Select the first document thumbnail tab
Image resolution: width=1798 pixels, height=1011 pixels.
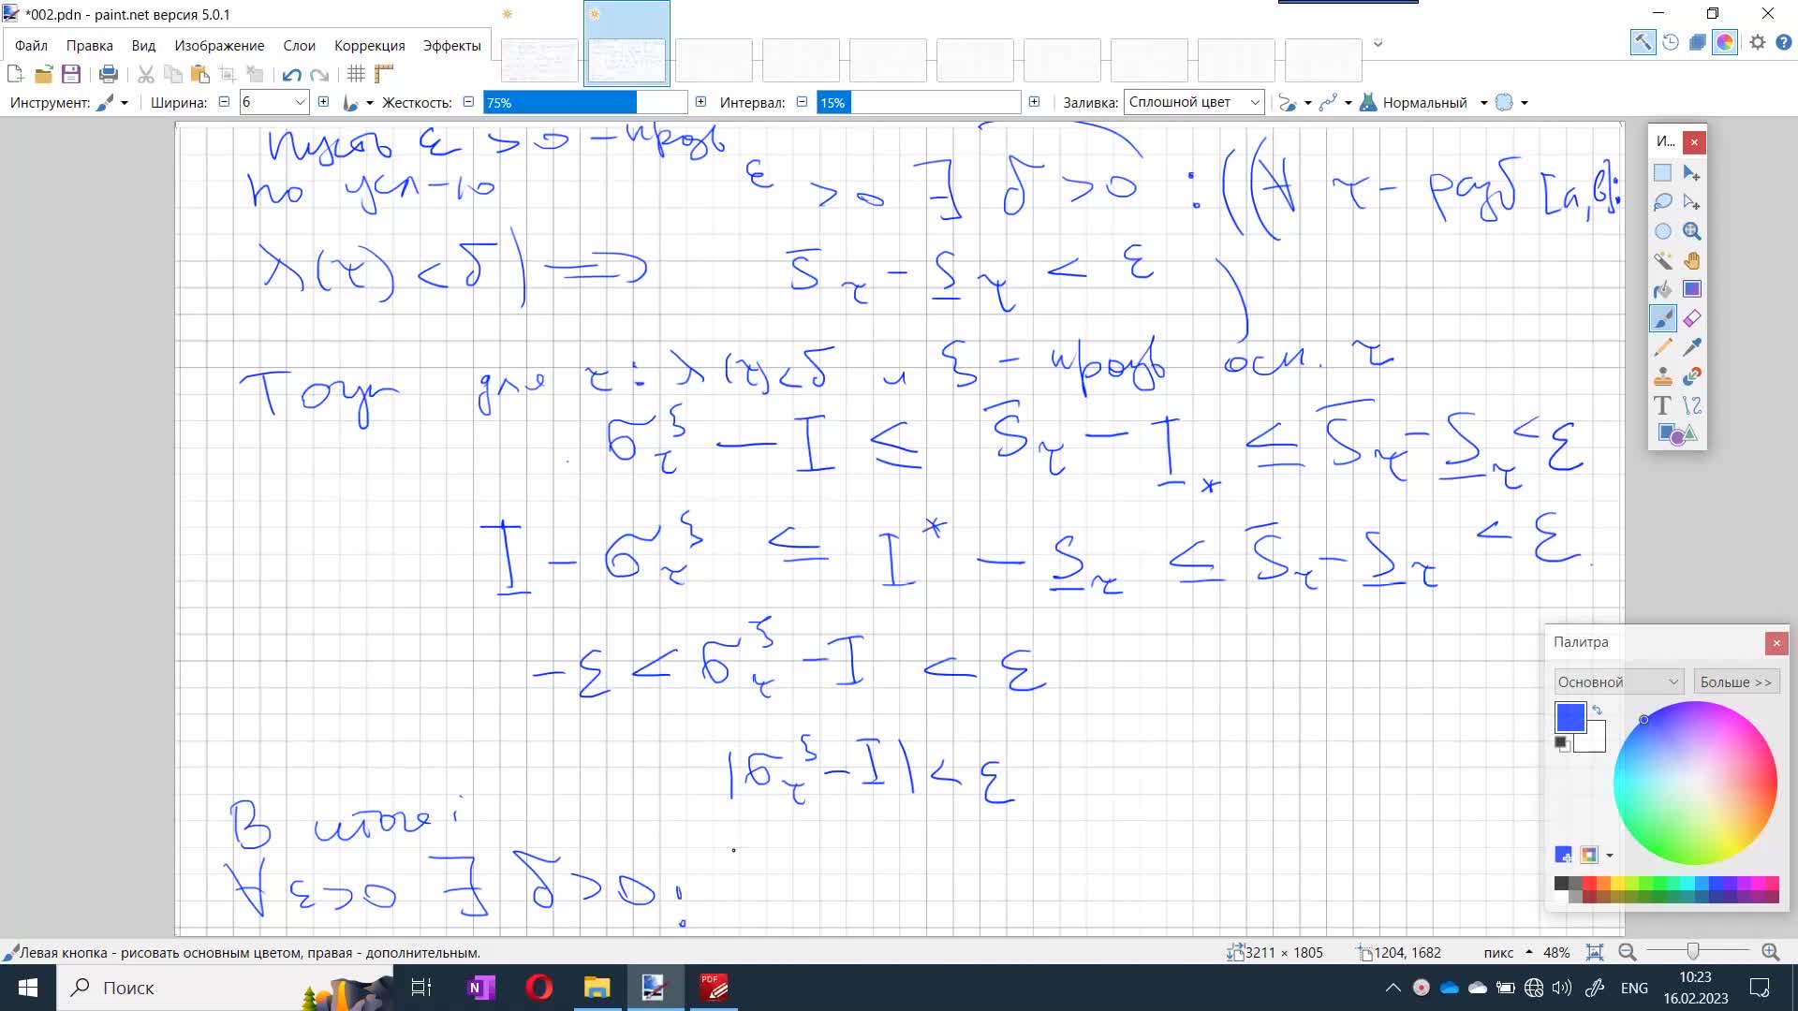539,60
